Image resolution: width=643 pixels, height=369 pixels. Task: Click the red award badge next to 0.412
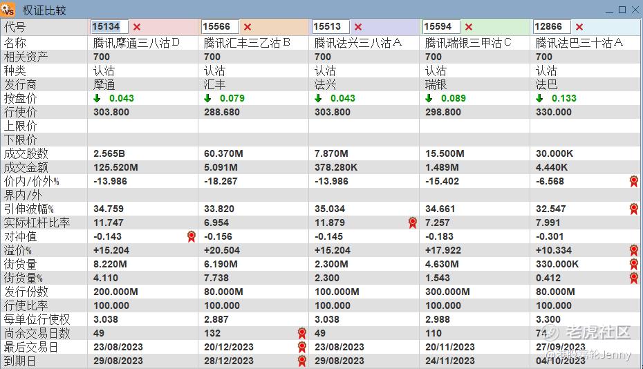click(x=634, y=278)
